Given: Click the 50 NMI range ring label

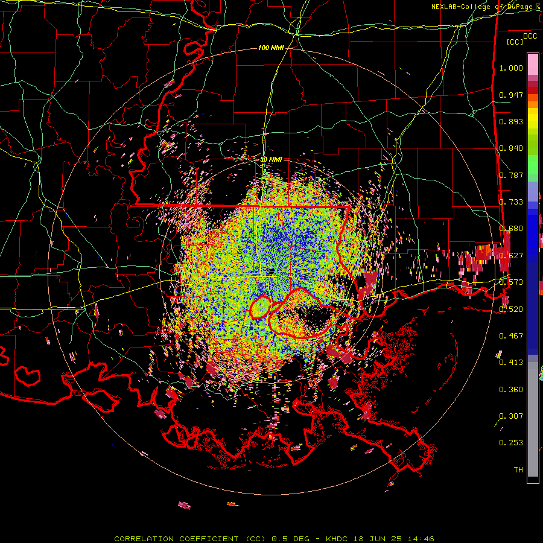Looking at the screenshot, I should (x=271, y=159).
